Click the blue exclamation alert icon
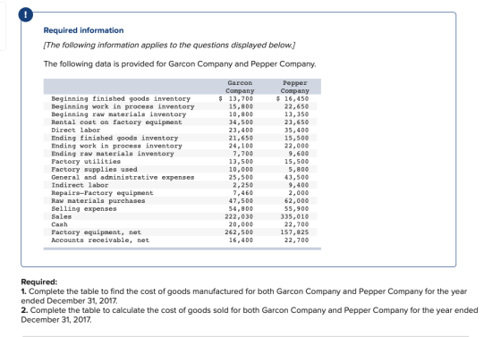Screen dimensions: 501x337 point(26,14)
